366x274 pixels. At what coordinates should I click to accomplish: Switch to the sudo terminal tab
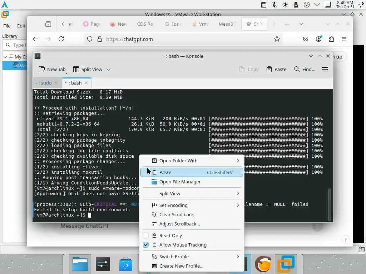[x=44, y=83]
